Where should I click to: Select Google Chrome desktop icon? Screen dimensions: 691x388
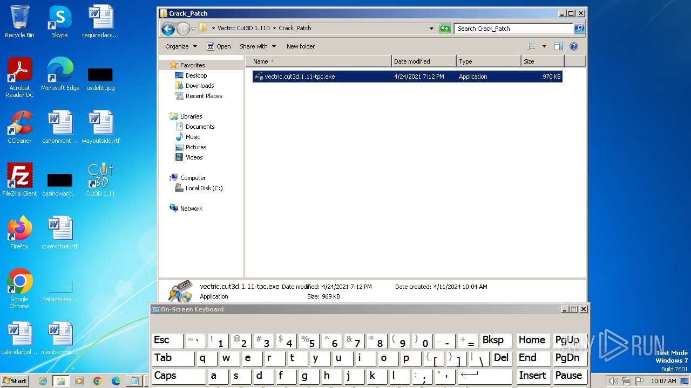click(19, 289)
